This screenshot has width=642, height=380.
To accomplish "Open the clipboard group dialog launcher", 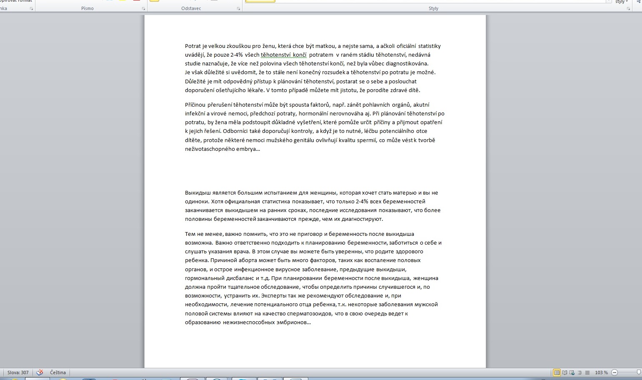I will (31, 9).
